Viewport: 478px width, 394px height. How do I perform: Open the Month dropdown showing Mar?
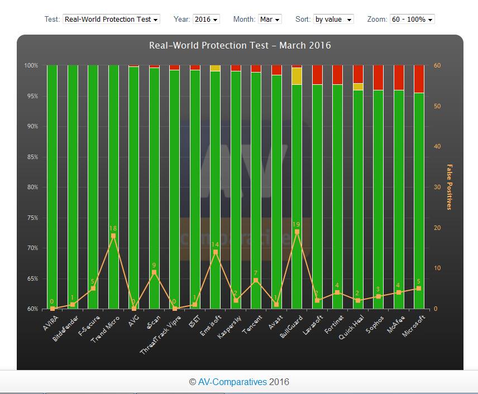pos(270,19)
